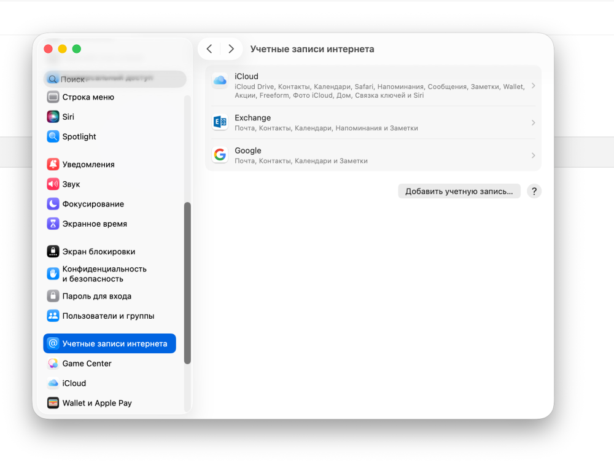The image size is (614, 476).
Task: Select Spotlight label in sidebar
Action: click(x=79, y=136)
